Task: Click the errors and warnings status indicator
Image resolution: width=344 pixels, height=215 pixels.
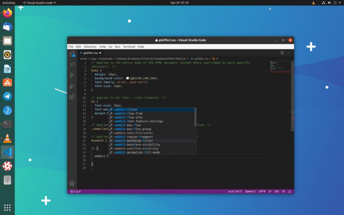Action: point(75,191)
